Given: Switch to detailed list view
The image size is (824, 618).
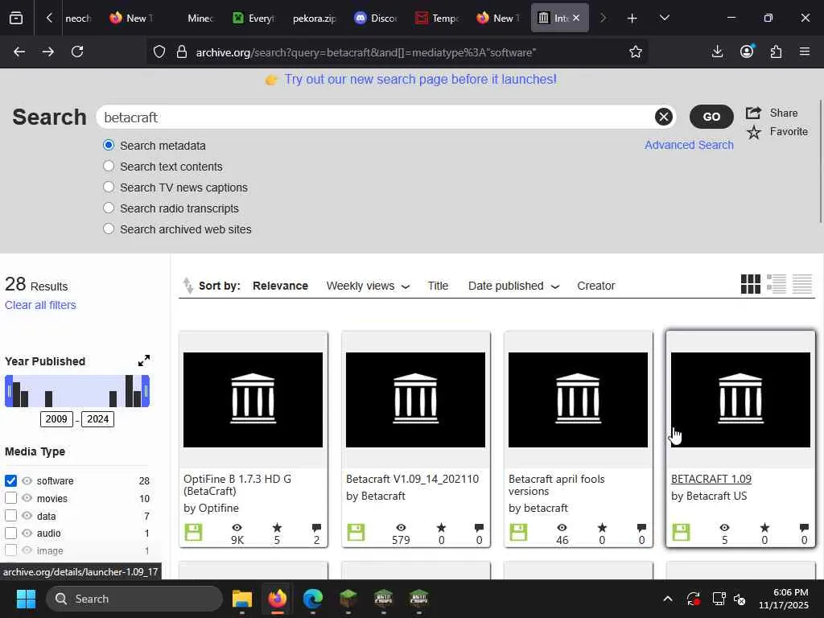Looking at the screenshot, I should [x=777, y=284].
